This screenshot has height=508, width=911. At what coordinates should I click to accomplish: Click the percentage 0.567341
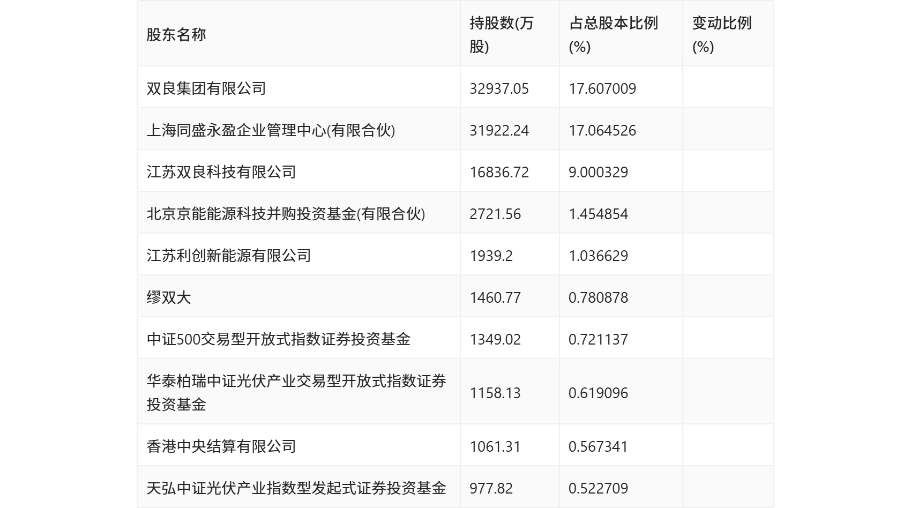click(x=598, y=446)
